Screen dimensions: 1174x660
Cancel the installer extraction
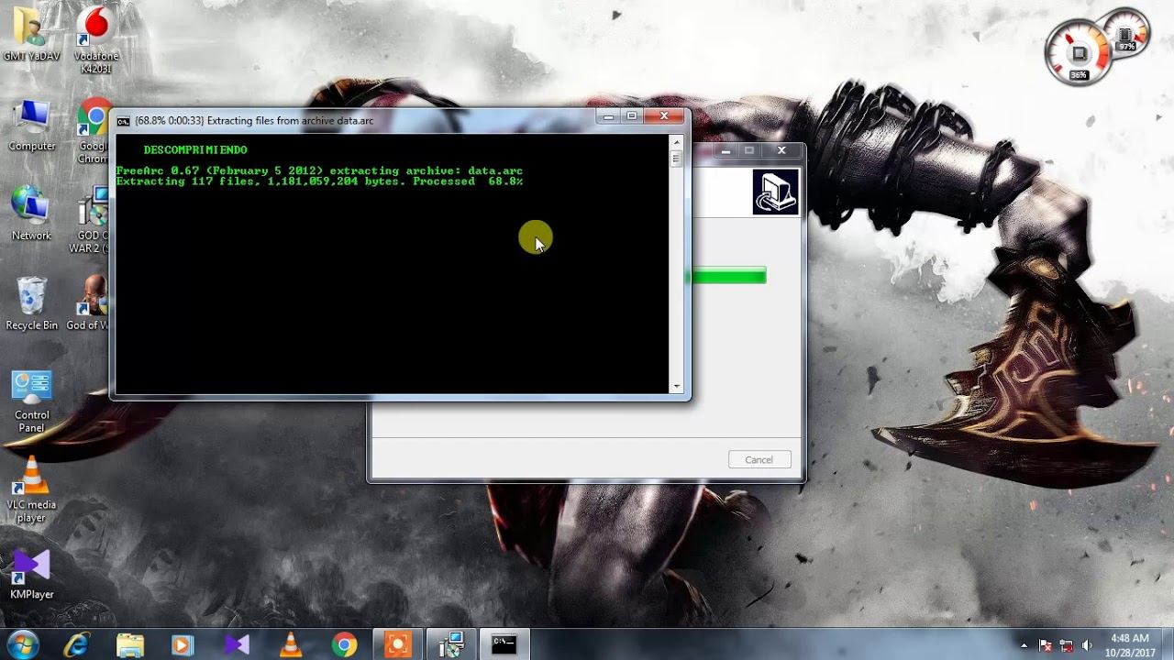coord(759,459)
